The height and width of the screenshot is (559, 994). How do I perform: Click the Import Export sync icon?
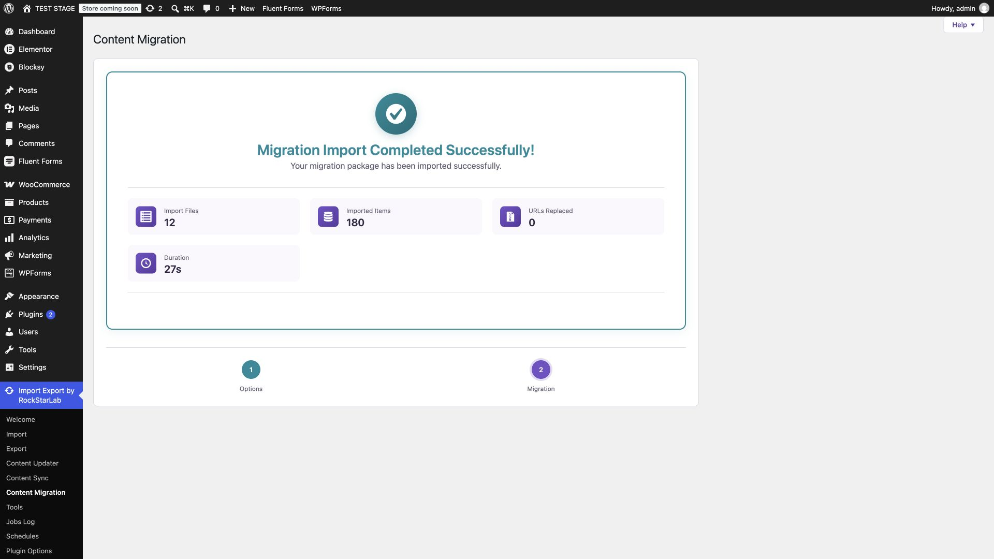(x=9, y=391)
